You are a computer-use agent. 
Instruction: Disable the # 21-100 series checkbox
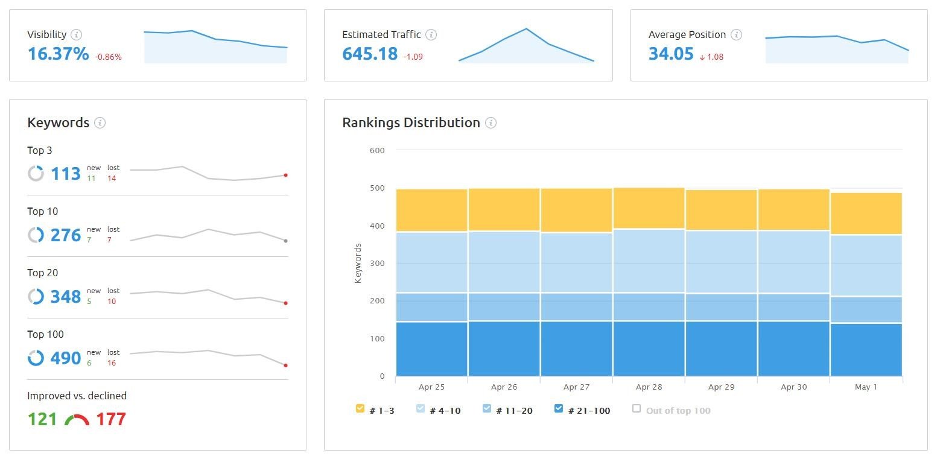point(559,409)
